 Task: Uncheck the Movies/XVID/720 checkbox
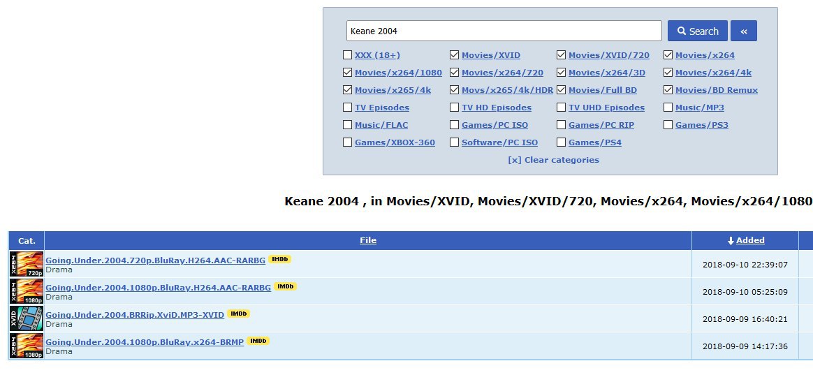[x=561, y=55]
